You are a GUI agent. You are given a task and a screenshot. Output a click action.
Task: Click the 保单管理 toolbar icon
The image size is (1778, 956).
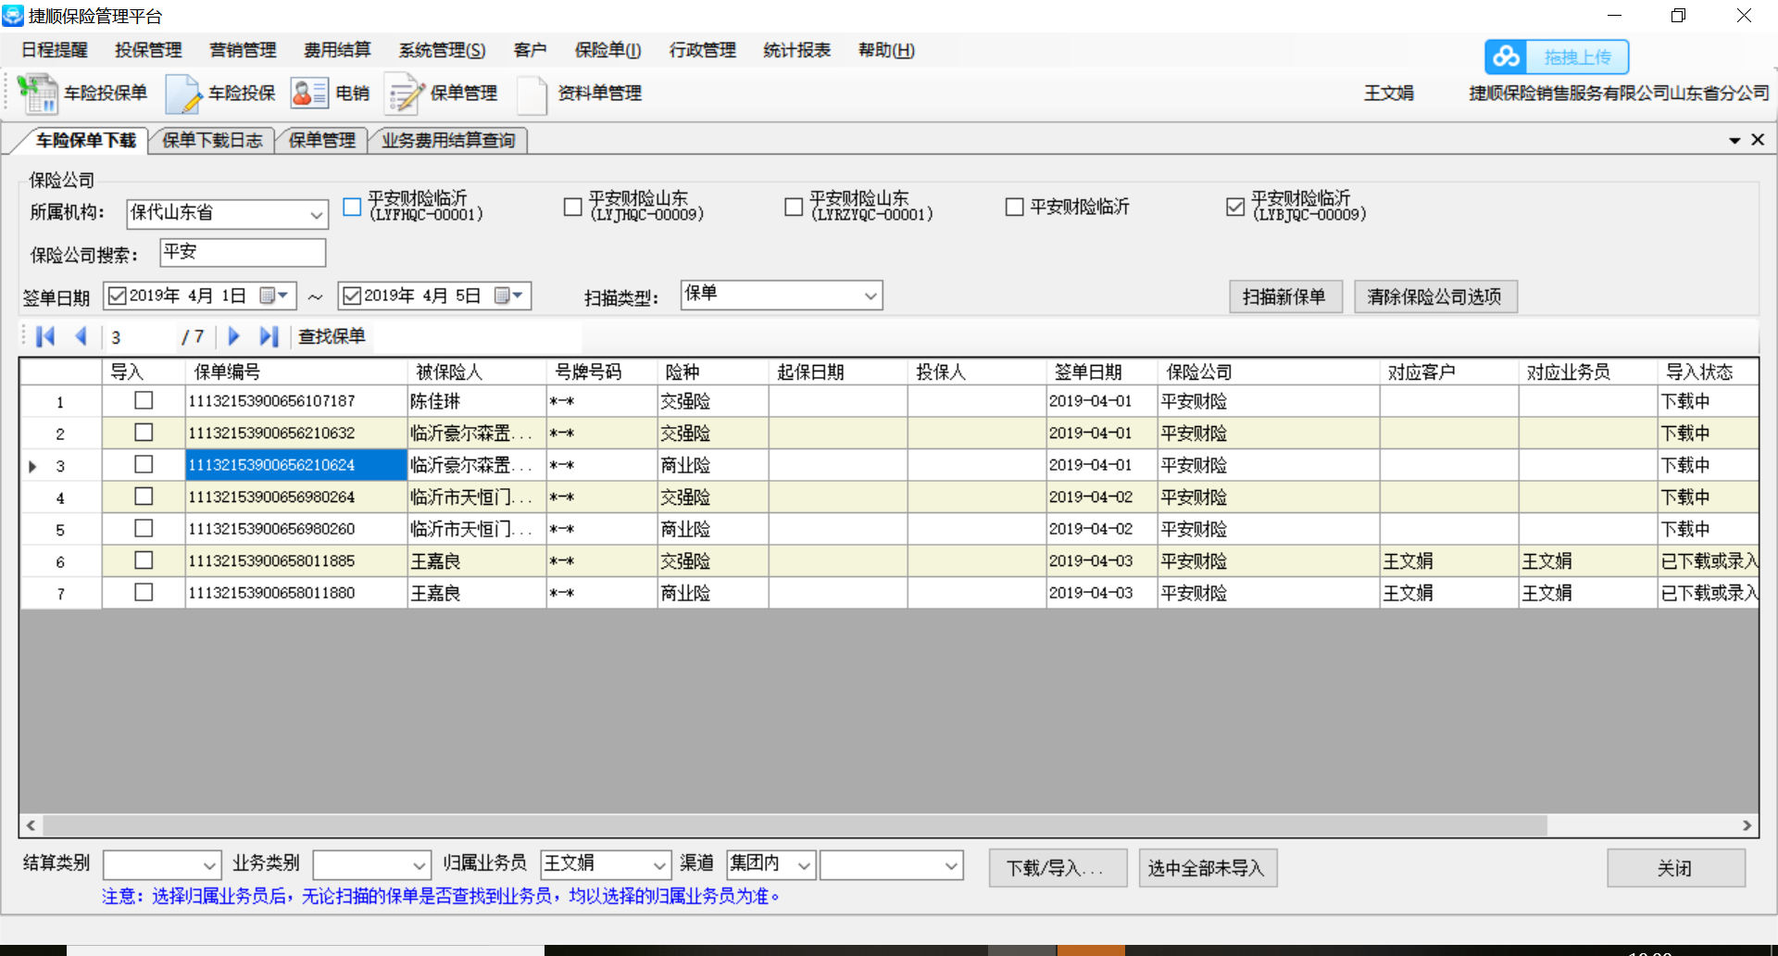coord(405,94)
